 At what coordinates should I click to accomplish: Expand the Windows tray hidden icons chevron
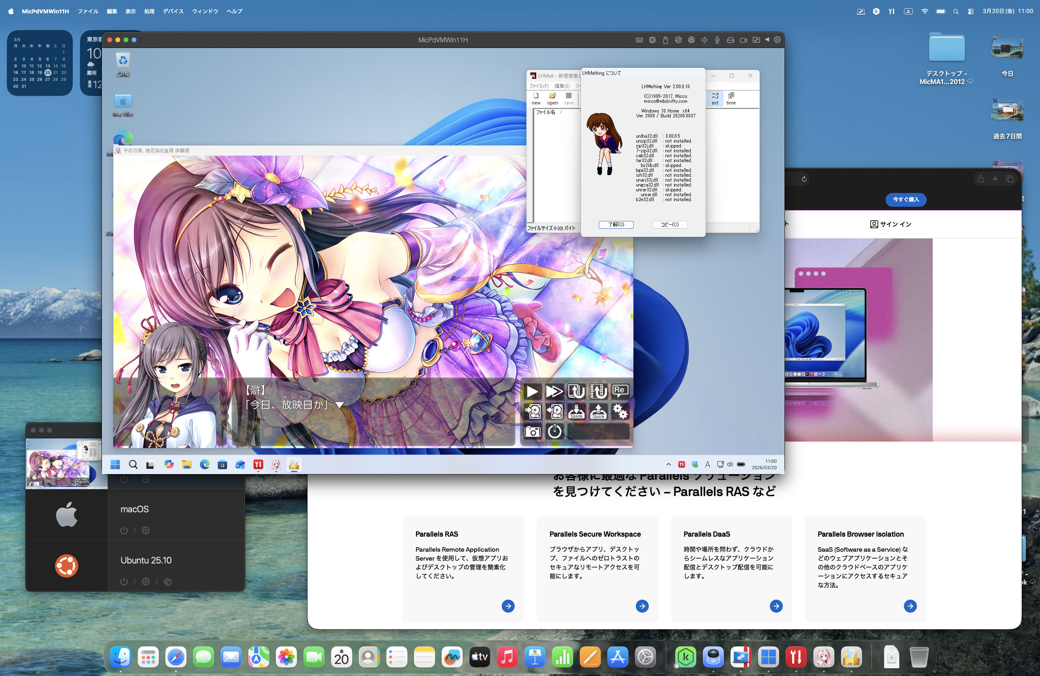click(x=668, y=464)
